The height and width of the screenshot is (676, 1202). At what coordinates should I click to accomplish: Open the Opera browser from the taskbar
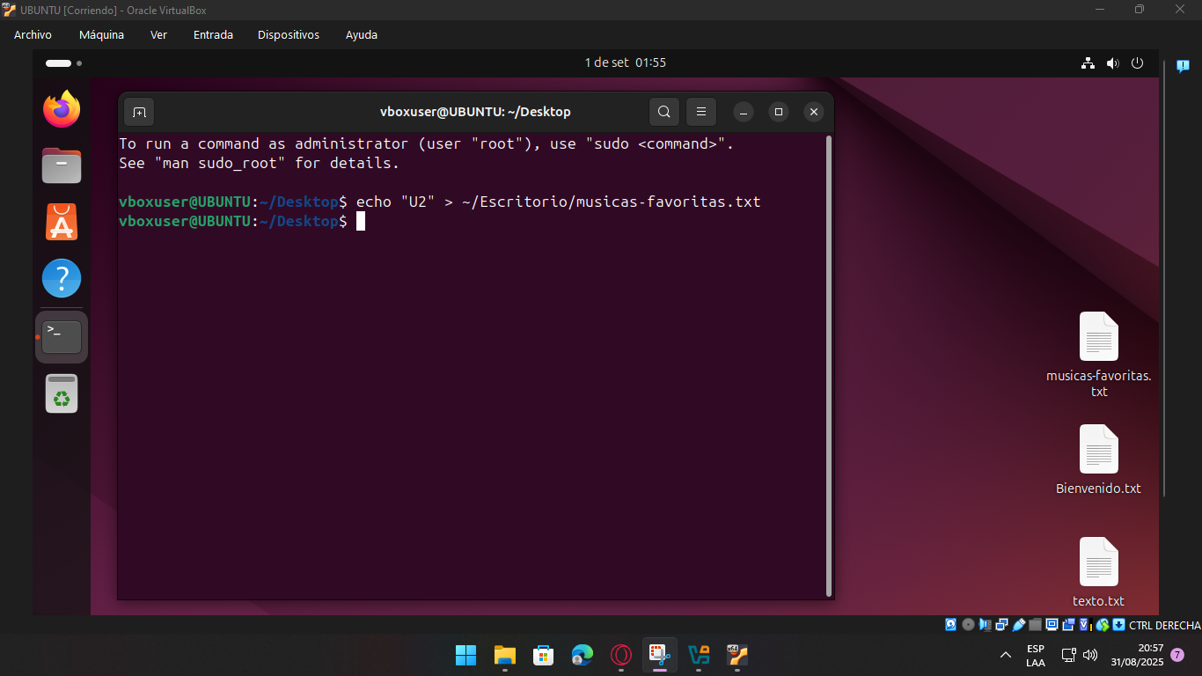621,655
